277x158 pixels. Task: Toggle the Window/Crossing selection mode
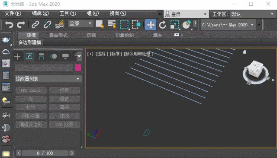[x=136, y=25]
